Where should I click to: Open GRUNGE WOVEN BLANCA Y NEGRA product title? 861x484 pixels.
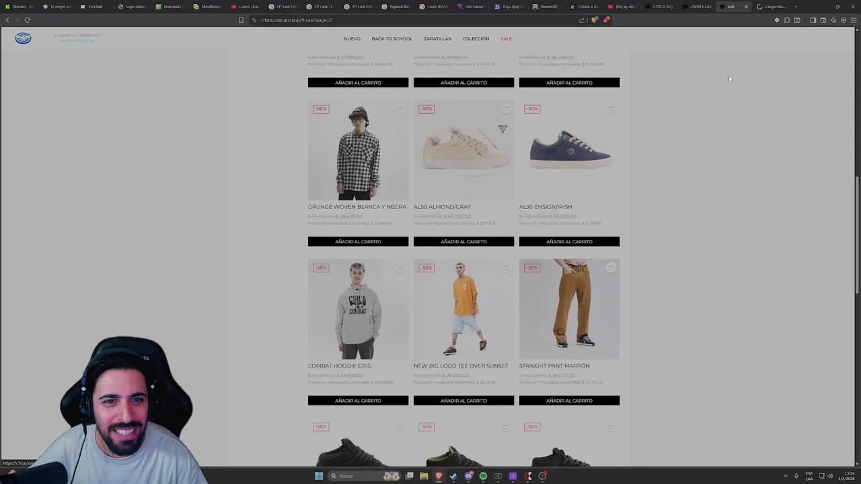(357, 207)
